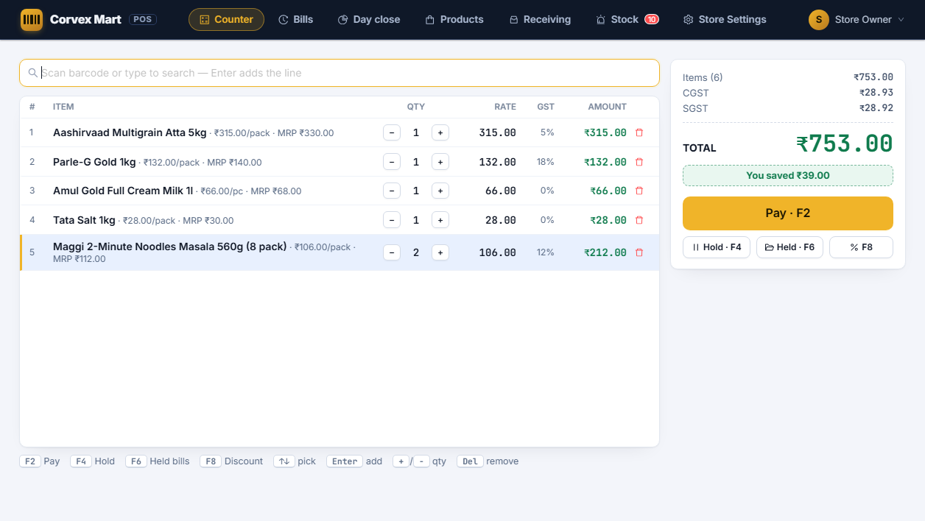925x521 pixels.
Task: Click the AMOUNT column header
Action: pyautogui.click(x=607, y=107)
